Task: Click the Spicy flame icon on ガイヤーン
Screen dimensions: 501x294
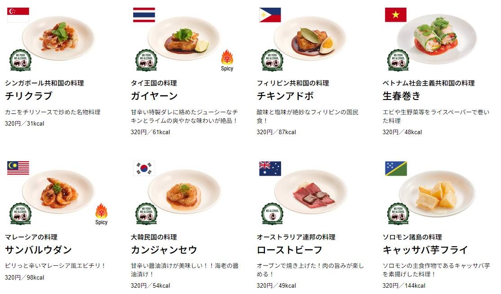Action: click(x=227, y=58)
